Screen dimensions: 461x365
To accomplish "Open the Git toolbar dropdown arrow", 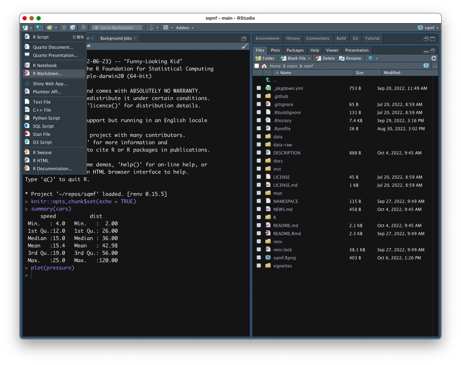I will click(157, 28).
